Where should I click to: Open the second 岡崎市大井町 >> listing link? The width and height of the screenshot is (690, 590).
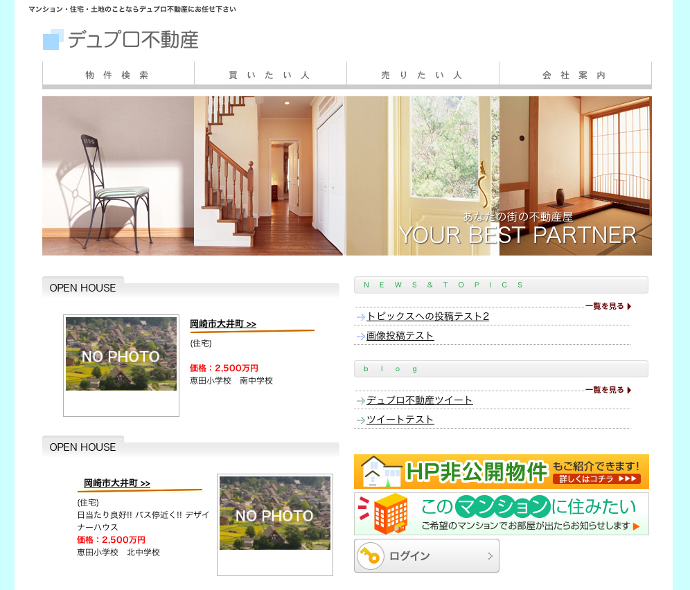117,483
